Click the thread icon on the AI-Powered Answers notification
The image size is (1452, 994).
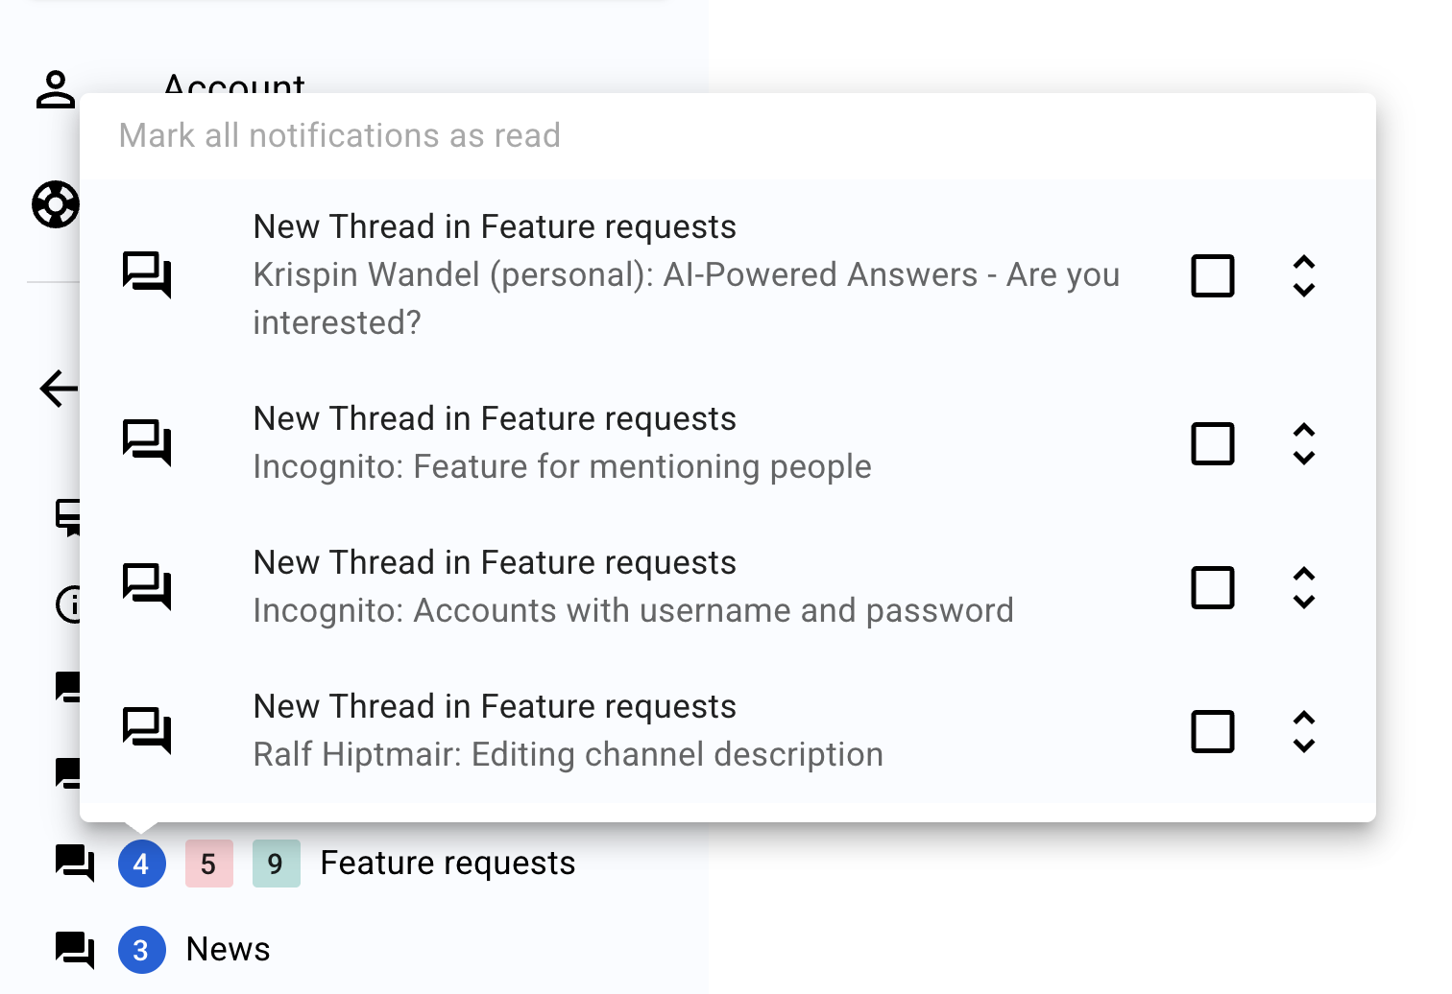point(147,275)
